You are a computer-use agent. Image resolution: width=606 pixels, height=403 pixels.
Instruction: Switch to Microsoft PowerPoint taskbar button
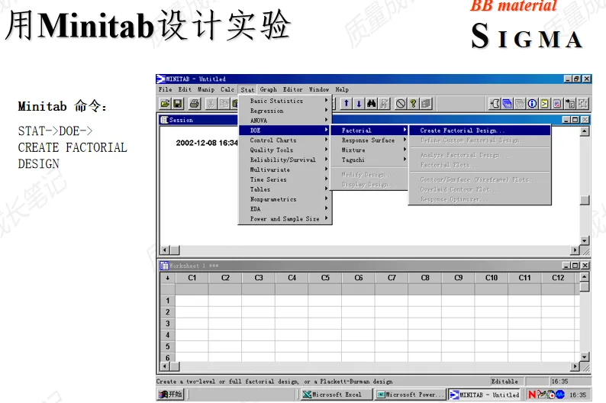pos(410,395)
